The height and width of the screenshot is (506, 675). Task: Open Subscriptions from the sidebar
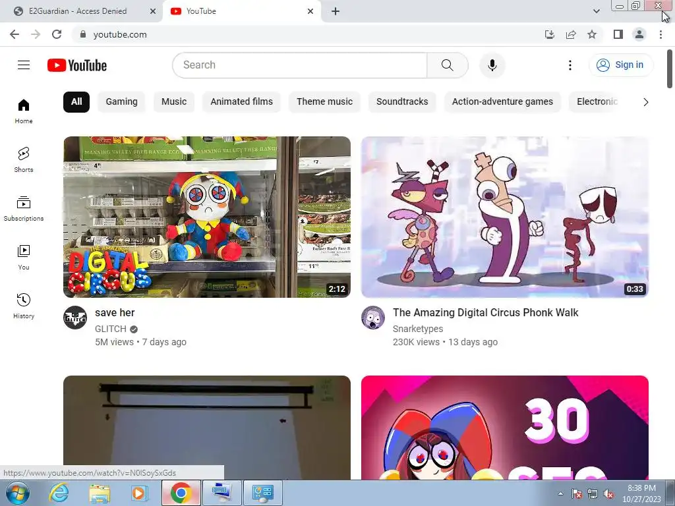(24, 208)
